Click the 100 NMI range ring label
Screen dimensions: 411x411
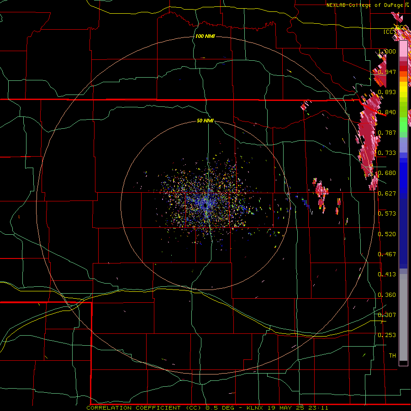tap(205, 36)
